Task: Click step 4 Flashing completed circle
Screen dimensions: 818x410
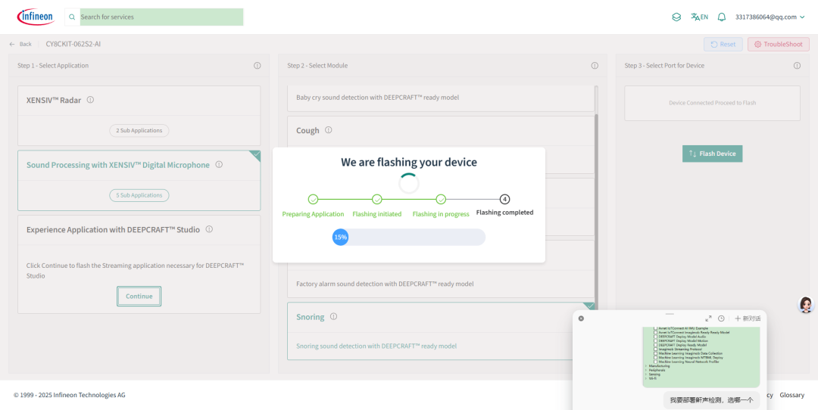Action: [504, 199]
